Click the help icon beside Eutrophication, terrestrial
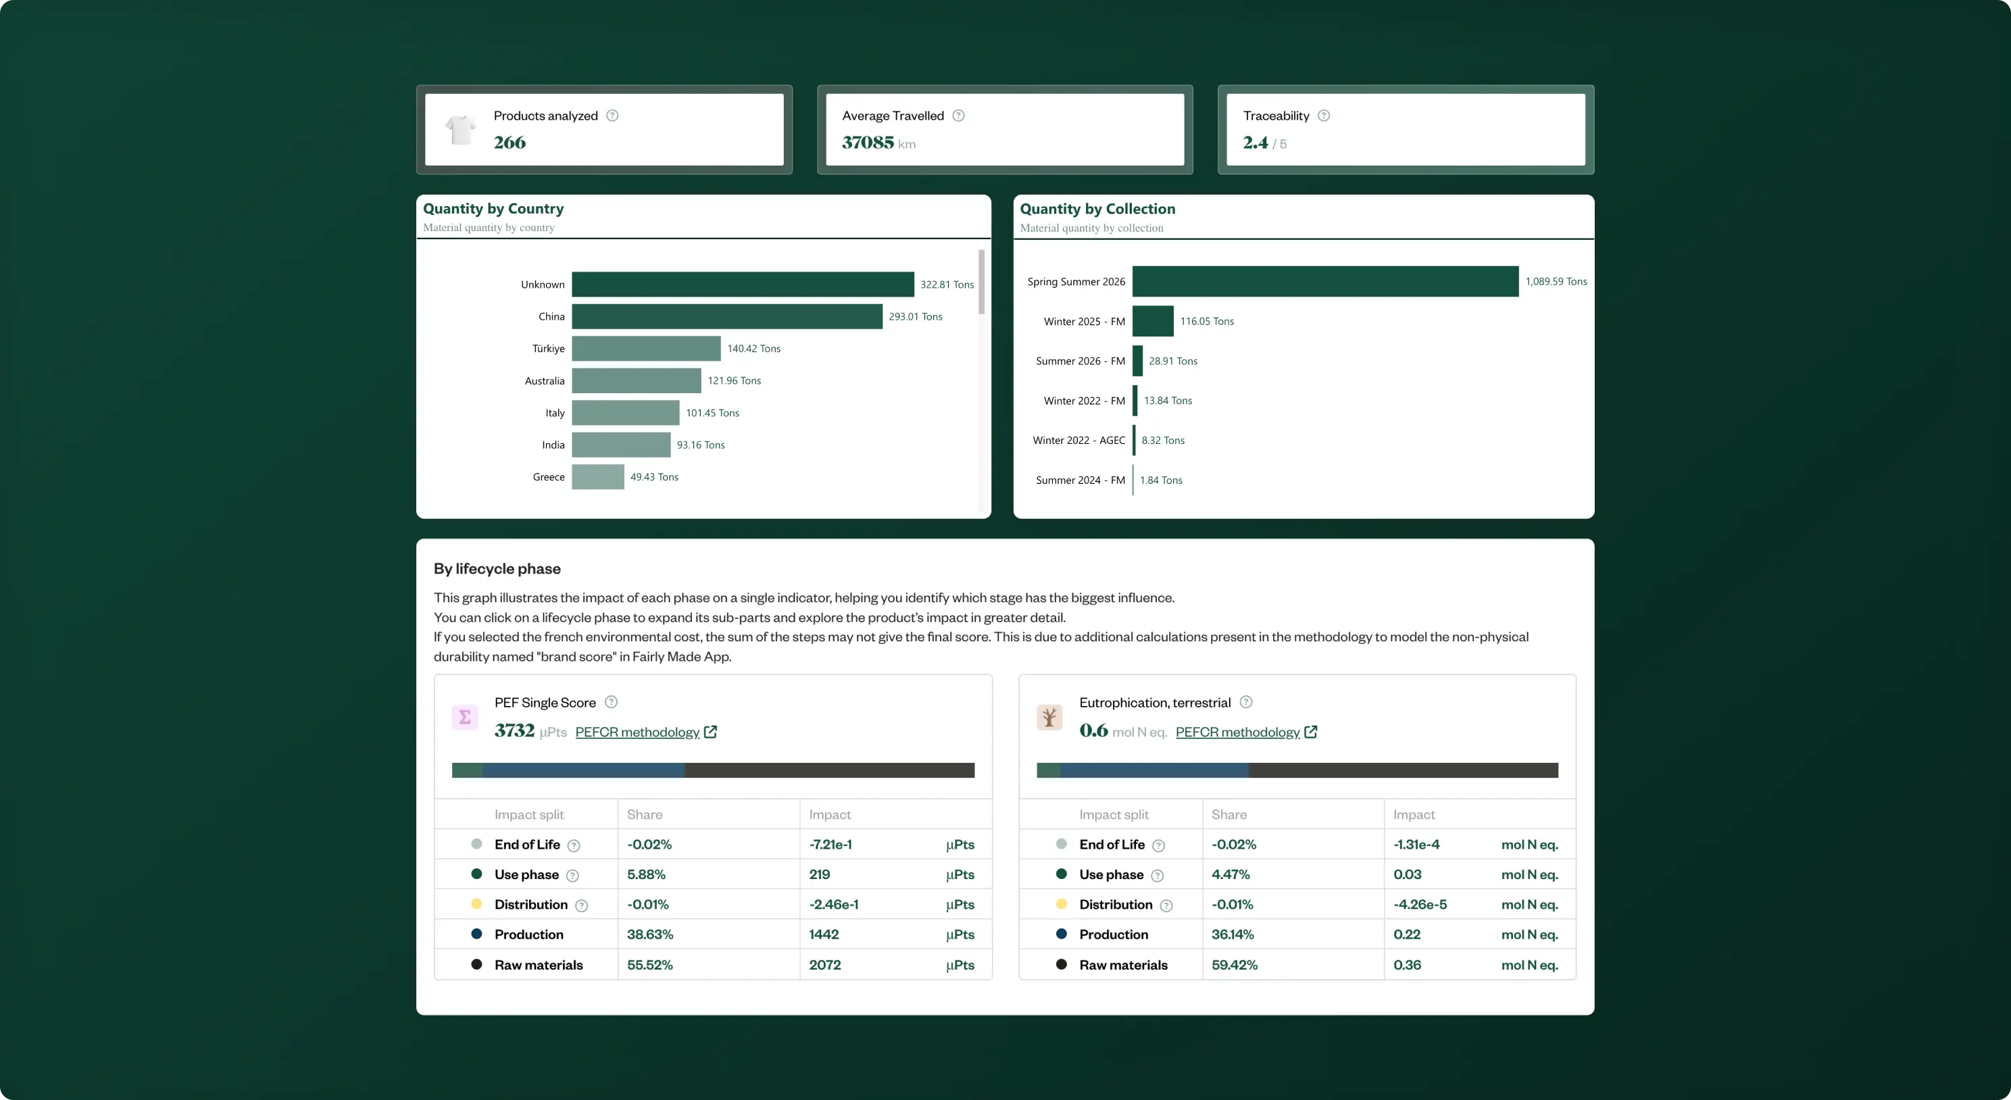The width and height of the screenshot is (2011, 1100). (1247, 702)
